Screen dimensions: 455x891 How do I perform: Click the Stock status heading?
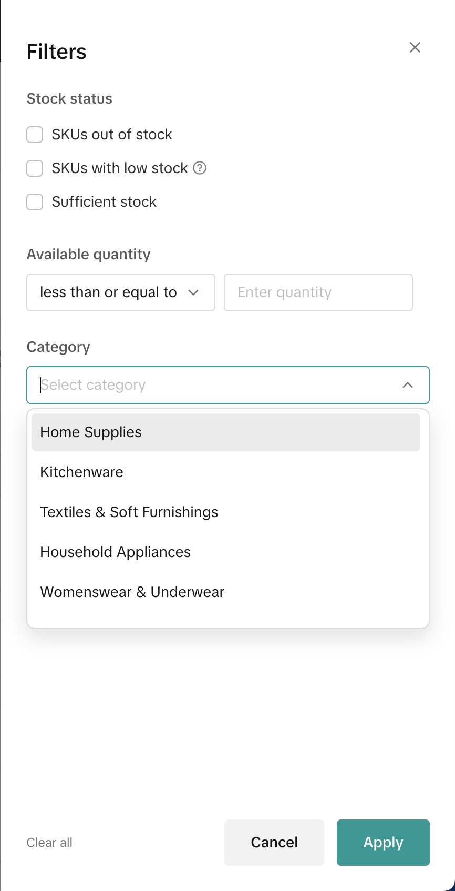click(69, 99)
